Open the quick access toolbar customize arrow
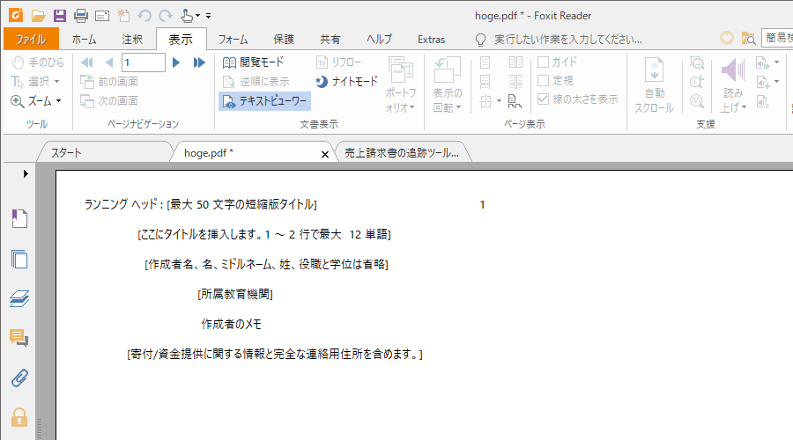 208,16
